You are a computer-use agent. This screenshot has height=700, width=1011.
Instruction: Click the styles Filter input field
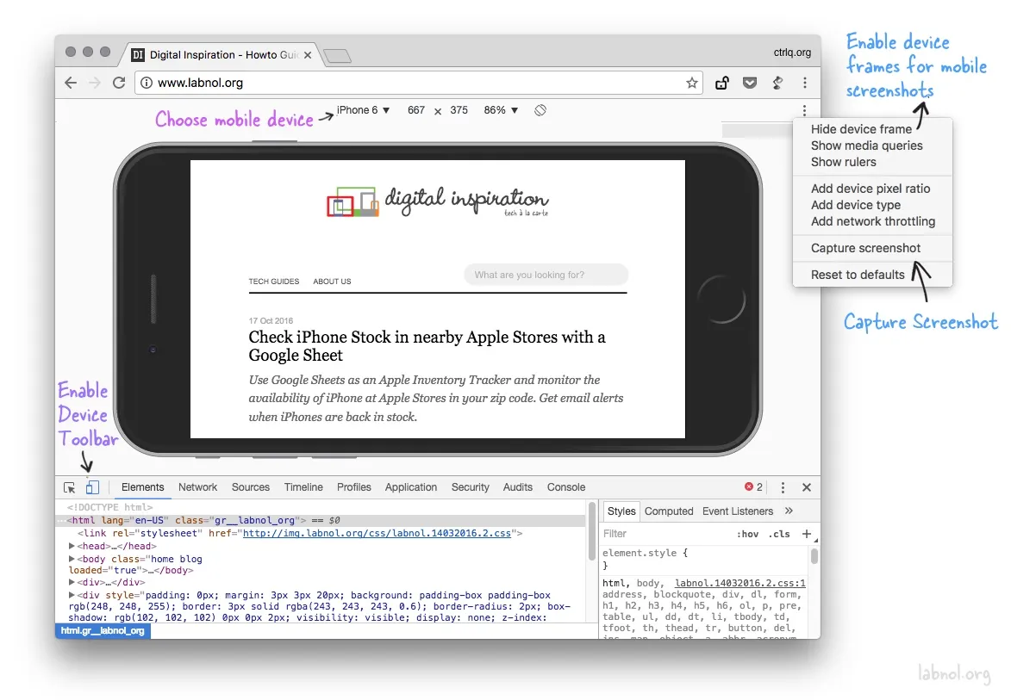(x=664, y=534)
